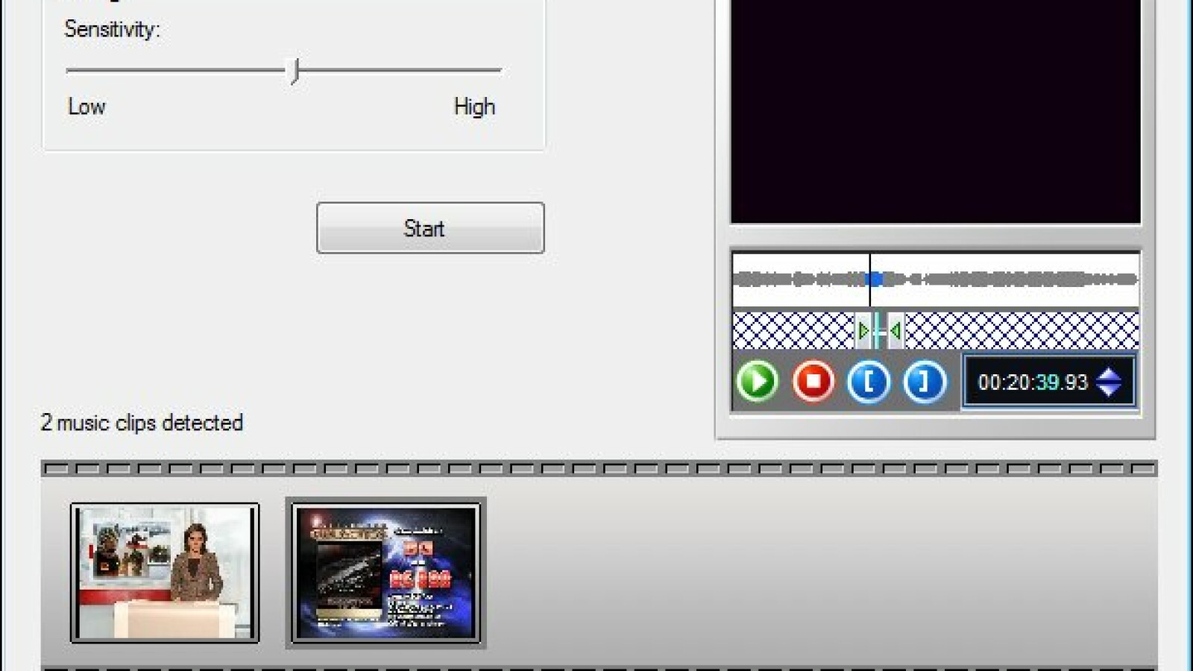Image resolution: width=1193 pixels, height=671 pixels.
Task: Click the hatched area right of trim handles
Action: pos(1022,330)
